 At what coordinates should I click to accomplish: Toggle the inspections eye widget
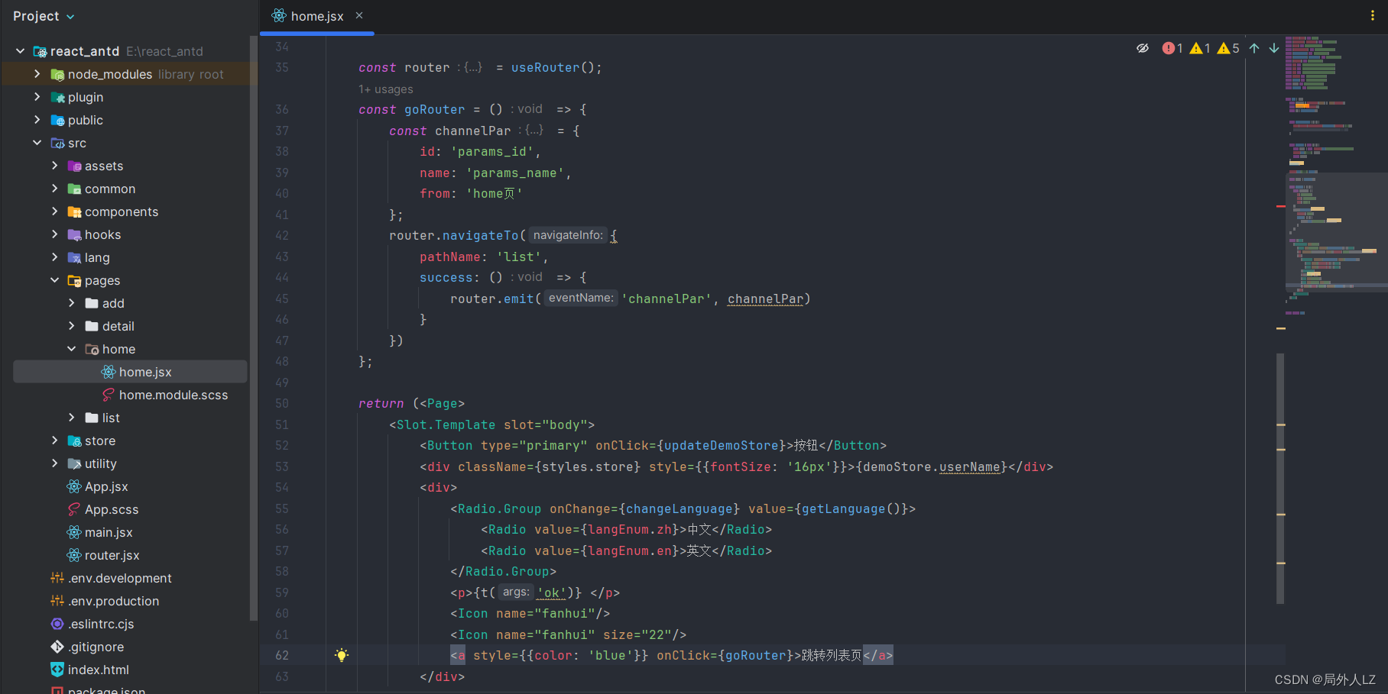tap(1143, 48)
